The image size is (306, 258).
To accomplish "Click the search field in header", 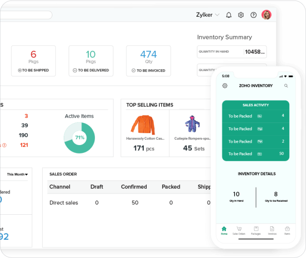I will [x=26, y=15].
